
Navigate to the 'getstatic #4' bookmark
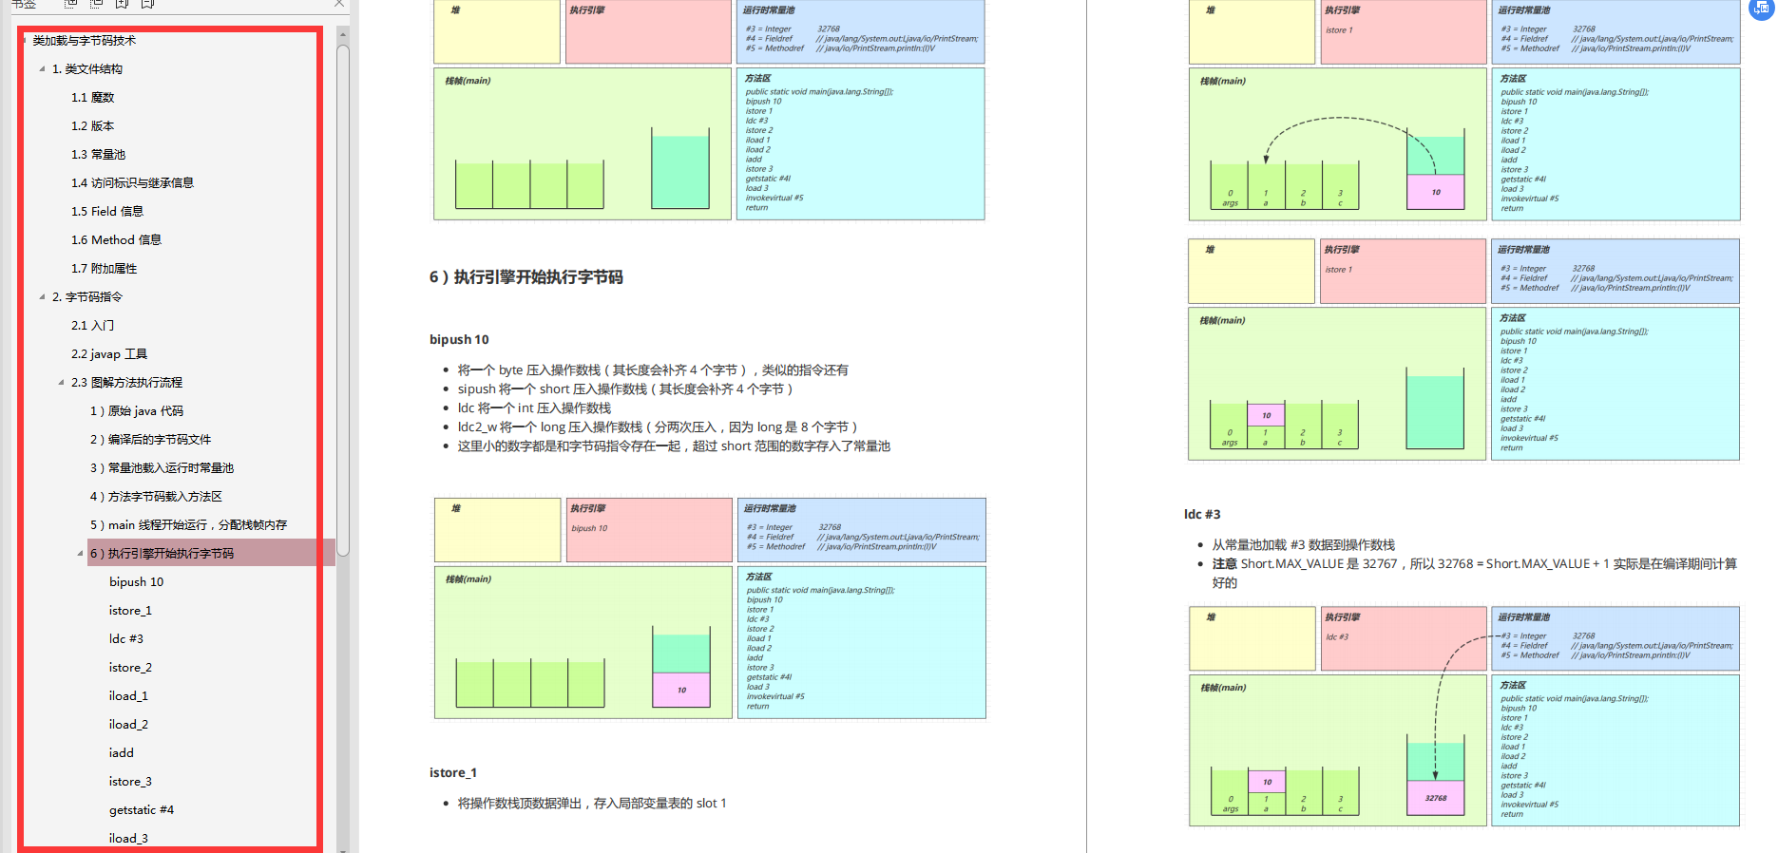tap(141, 809)
